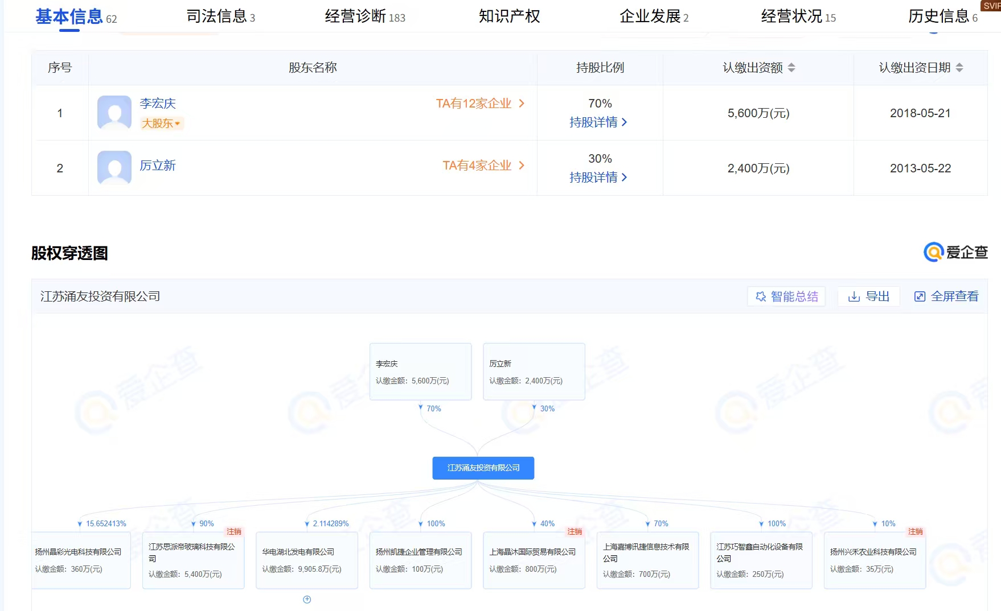Click the 2,400万(元) cell in shareholder table
This screenshot has width=1001, height=611.
coord(758,168)
